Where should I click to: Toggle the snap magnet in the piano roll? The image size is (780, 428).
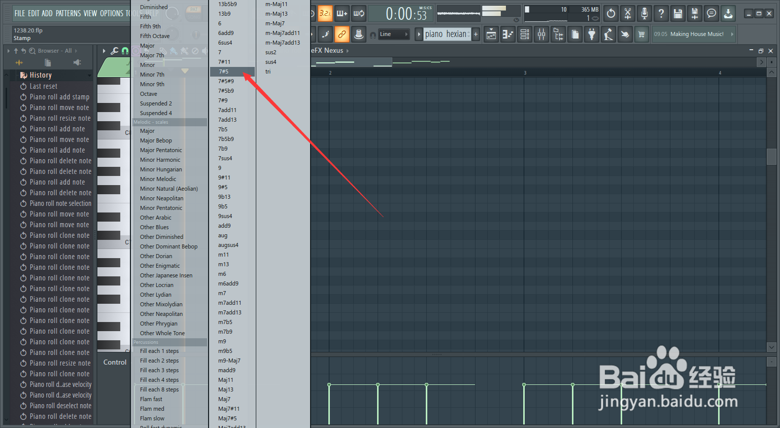click(x=125, y=51)
